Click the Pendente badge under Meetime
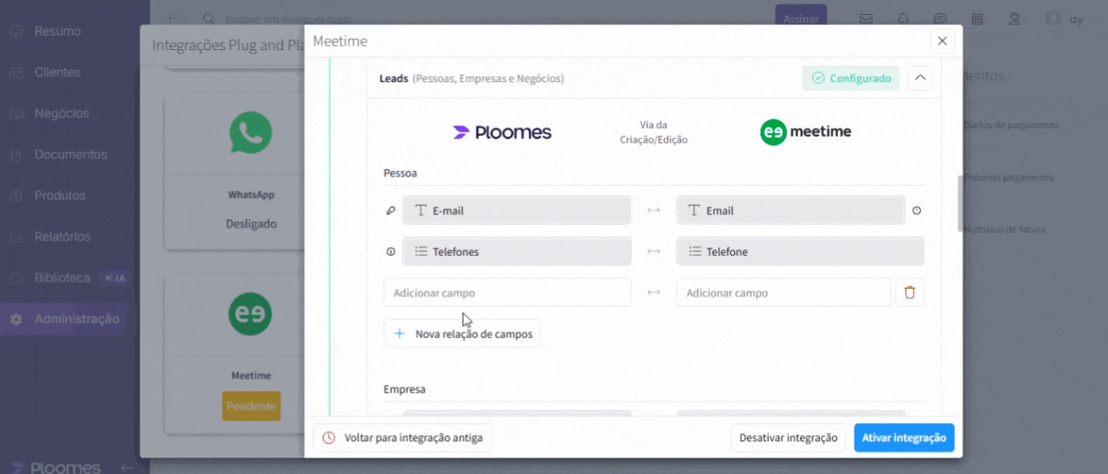1108x474 pixels. coord(251,406)
